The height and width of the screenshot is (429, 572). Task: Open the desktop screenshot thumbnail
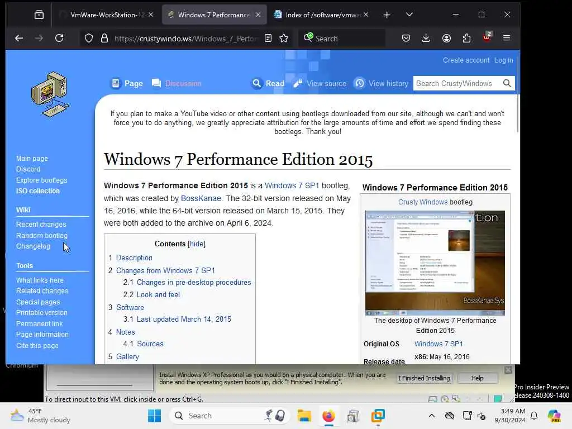435,263
